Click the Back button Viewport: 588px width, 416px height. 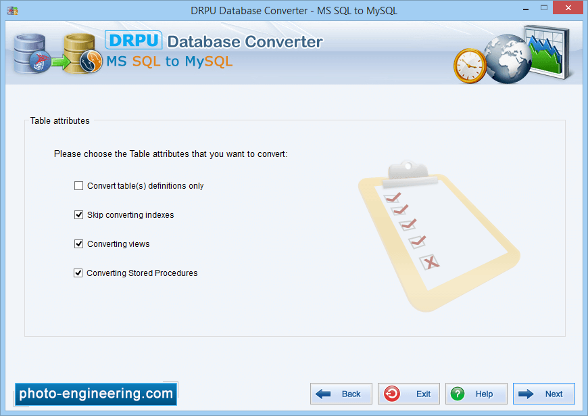coord(341,394)
